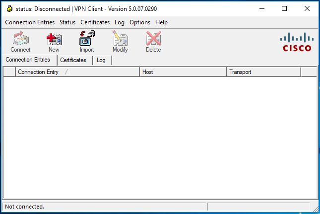Sort by Host column header
320x214 pixels.
(183, 72)
